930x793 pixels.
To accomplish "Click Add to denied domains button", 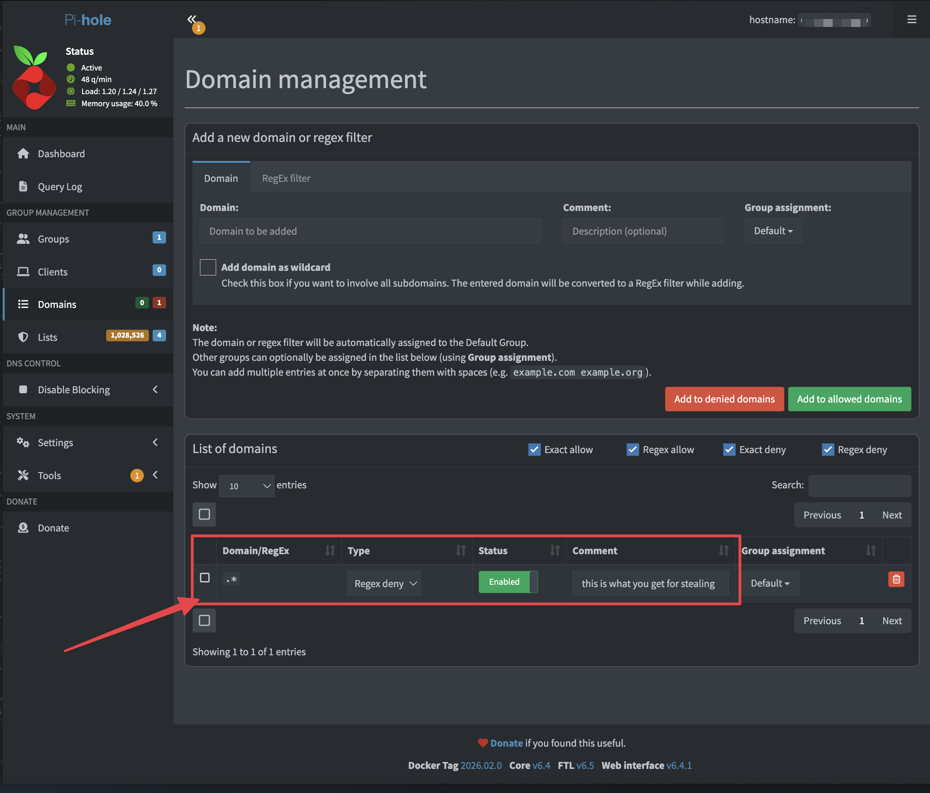I will click(724, 399).
